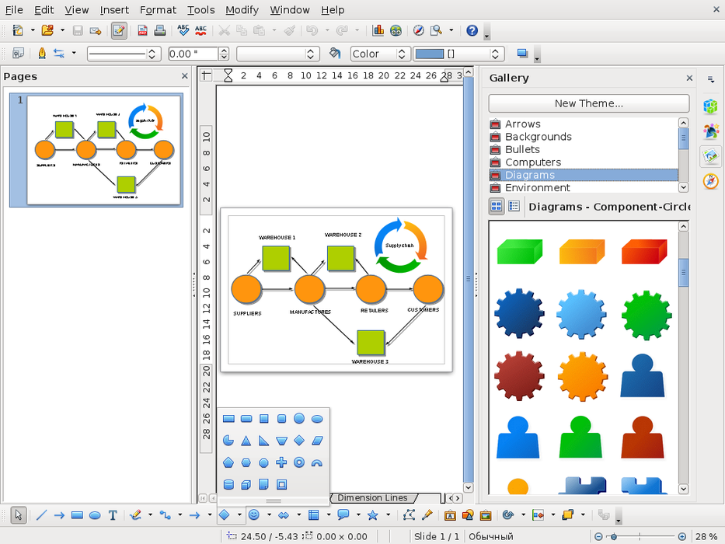This screenshot has width=725, height=544.
Task: Select the Ellipse tool in the drawing toolbar
Action: [95, 515]
